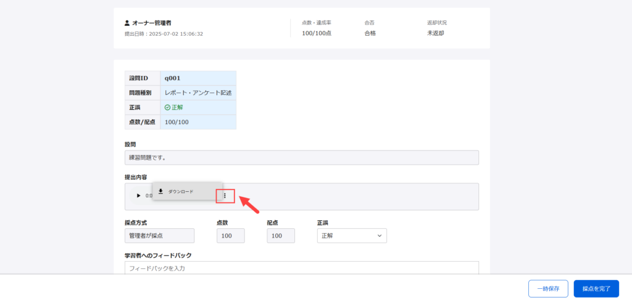This screenshot has height=303, width=632.
Task: Click the green 正解 check icon
Action: tap(168, 107)
